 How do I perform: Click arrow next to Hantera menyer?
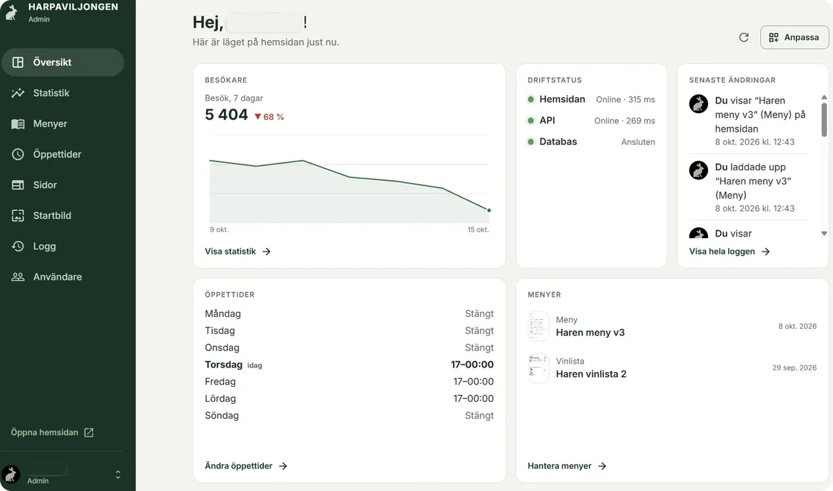click(x=602, y=466)
